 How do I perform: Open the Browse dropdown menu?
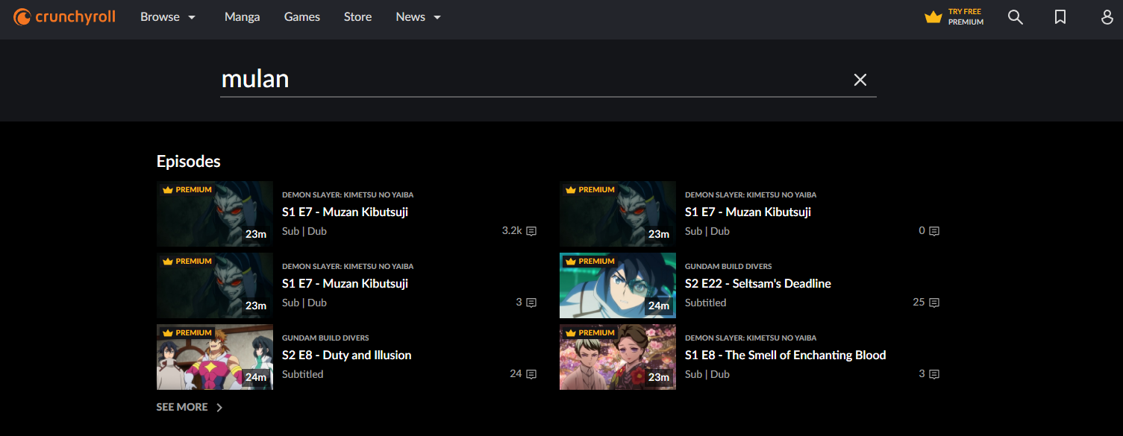(x=168, y=17)
